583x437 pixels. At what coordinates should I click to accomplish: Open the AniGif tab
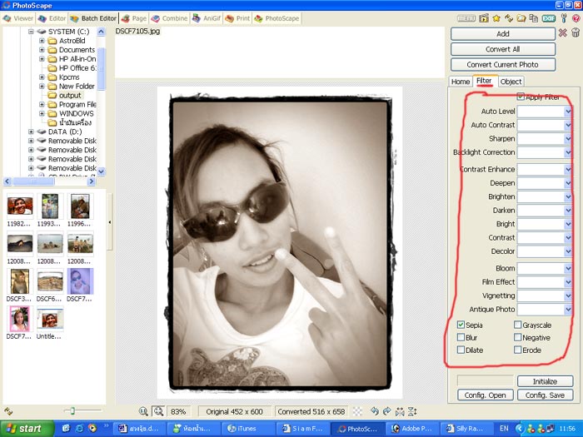(x=207, y=18)
